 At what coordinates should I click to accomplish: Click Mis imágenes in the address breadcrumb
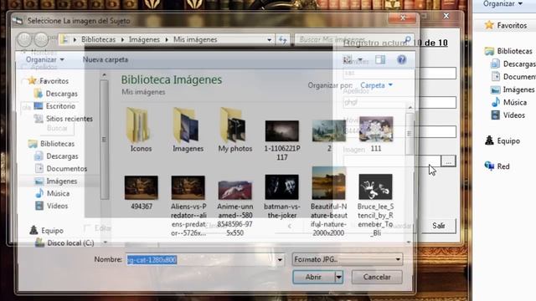[195, 39]
